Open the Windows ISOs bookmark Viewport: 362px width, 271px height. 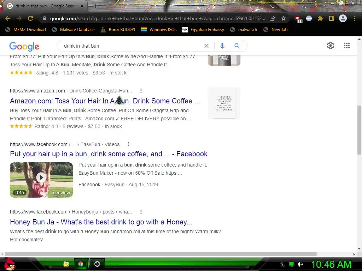pos(159,30)
